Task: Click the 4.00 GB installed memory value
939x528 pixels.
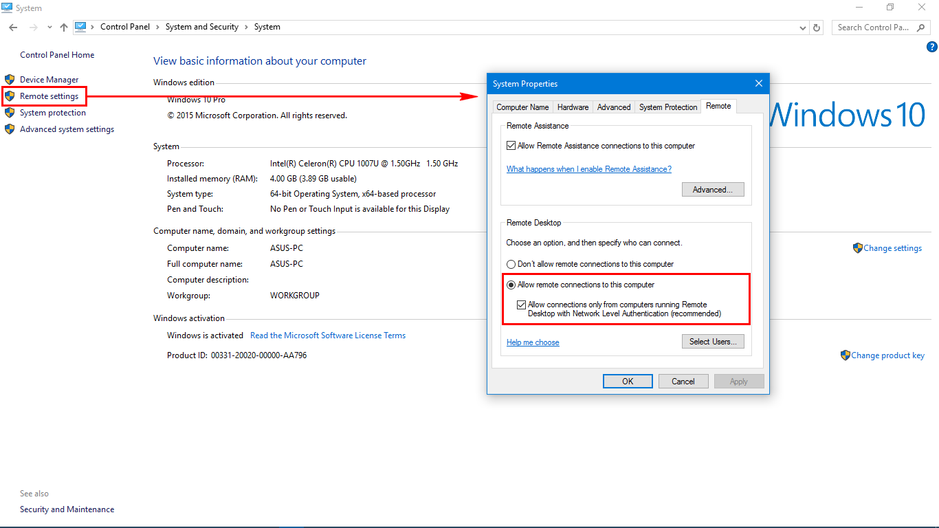Action: pyautogui.click(x=313, y=179)
